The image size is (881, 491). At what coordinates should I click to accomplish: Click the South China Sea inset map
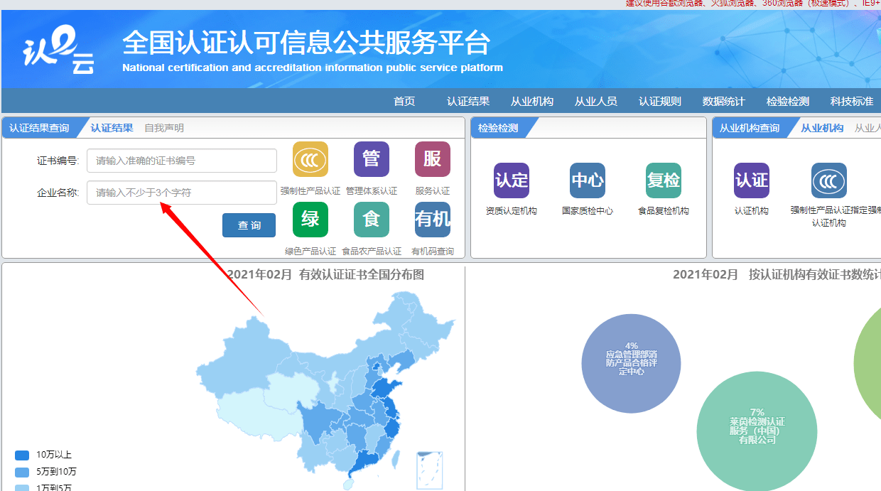tap(429, 470)
